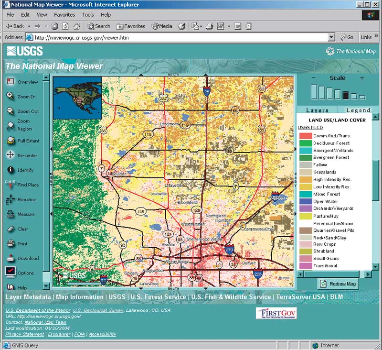
Task: Click the browser Forward arrow
Action: pos(37,26)
